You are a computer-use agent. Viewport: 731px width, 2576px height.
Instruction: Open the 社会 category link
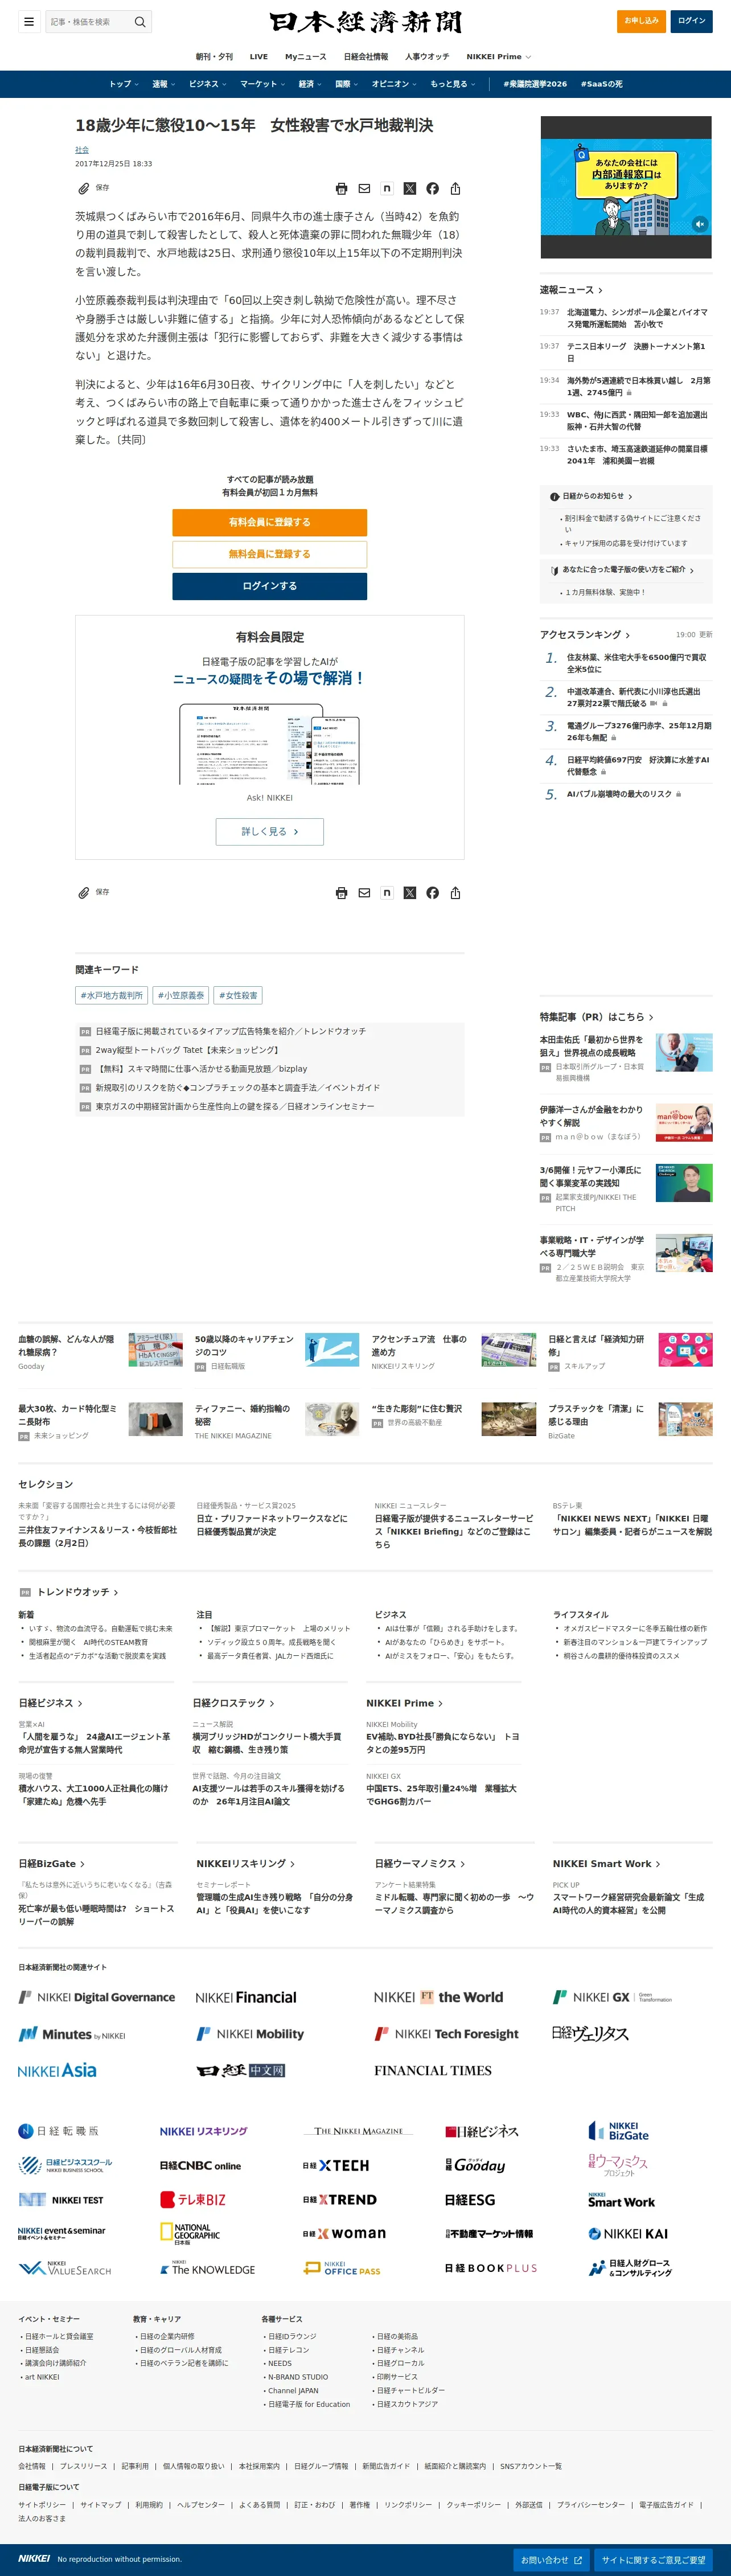[x=82, y=150]
